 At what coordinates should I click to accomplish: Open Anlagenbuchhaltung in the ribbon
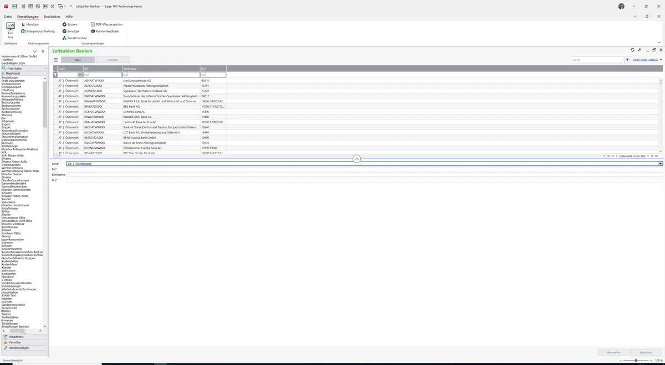[x=38, y=31]
